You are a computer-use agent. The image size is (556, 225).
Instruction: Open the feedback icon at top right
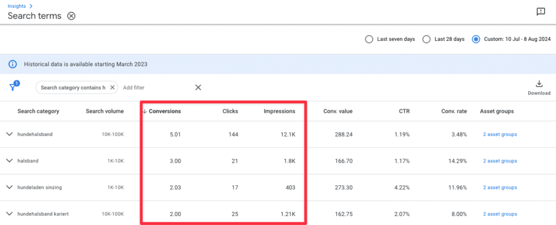[540, 12]
